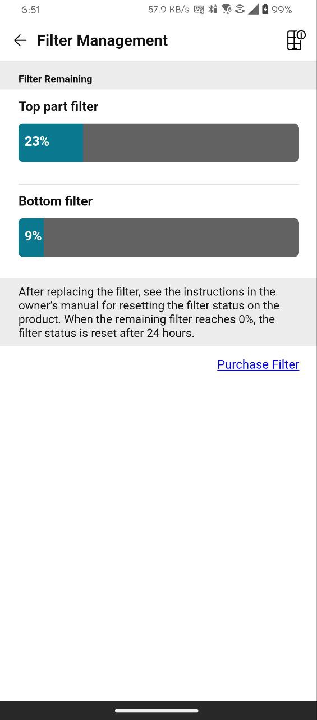Open the filter info grid icon
The image size is (317, 720).
tap(296, 40)
